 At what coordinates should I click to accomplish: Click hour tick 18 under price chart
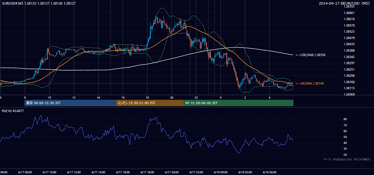pyautogui.click(x=147, y=98)
